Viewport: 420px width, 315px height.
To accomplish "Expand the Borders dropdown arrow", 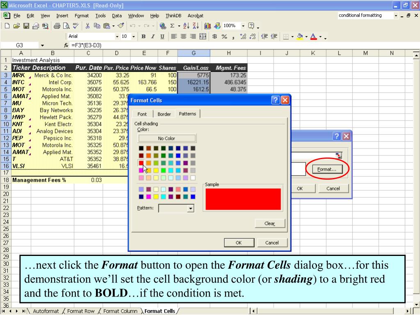I will [x=292, y=37].
